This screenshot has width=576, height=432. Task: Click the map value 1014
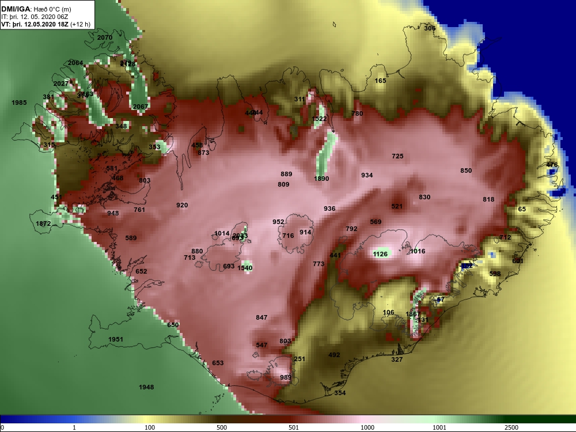point(222,233)
